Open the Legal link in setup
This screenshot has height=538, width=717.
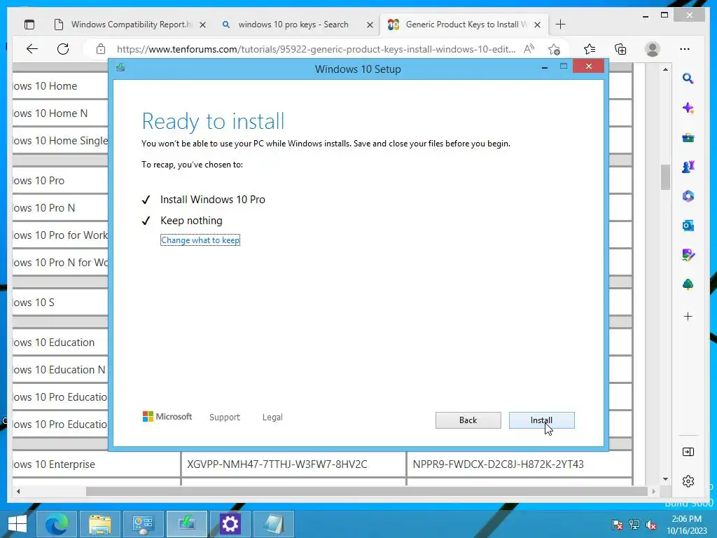pos(272,418)
